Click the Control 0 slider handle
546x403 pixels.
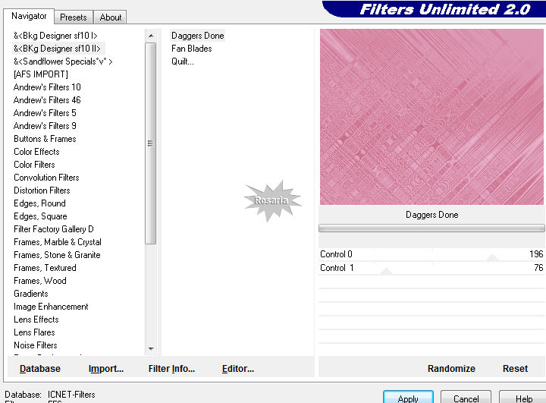click(x=492, y=258)
